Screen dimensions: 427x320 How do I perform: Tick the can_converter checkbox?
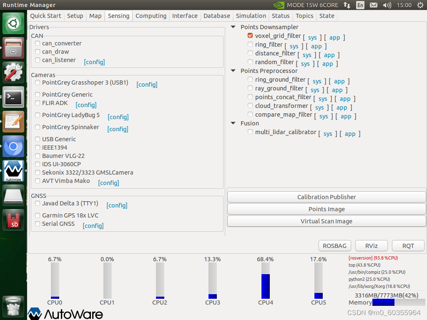click(x=38, y=43)
